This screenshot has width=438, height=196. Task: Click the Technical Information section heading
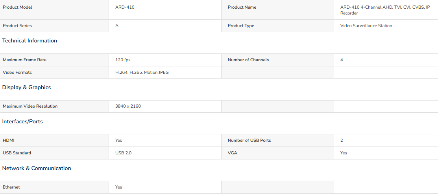(30, 41)
